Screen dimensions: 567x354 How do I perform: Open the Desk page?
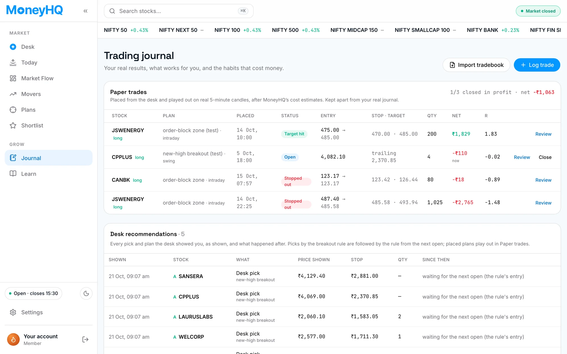tap(49, 47)
